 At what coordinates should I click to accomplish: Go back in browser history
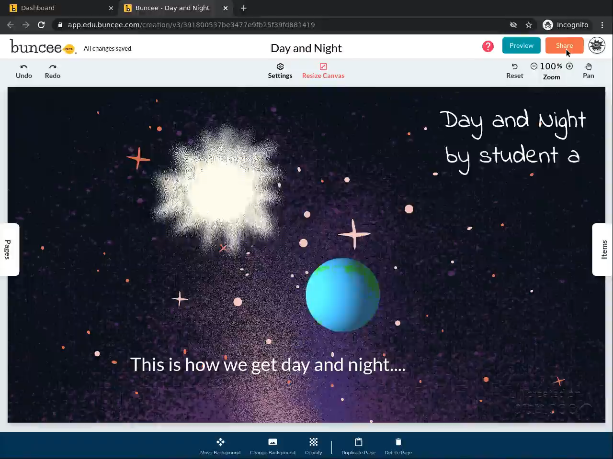[x=11, y=25]
